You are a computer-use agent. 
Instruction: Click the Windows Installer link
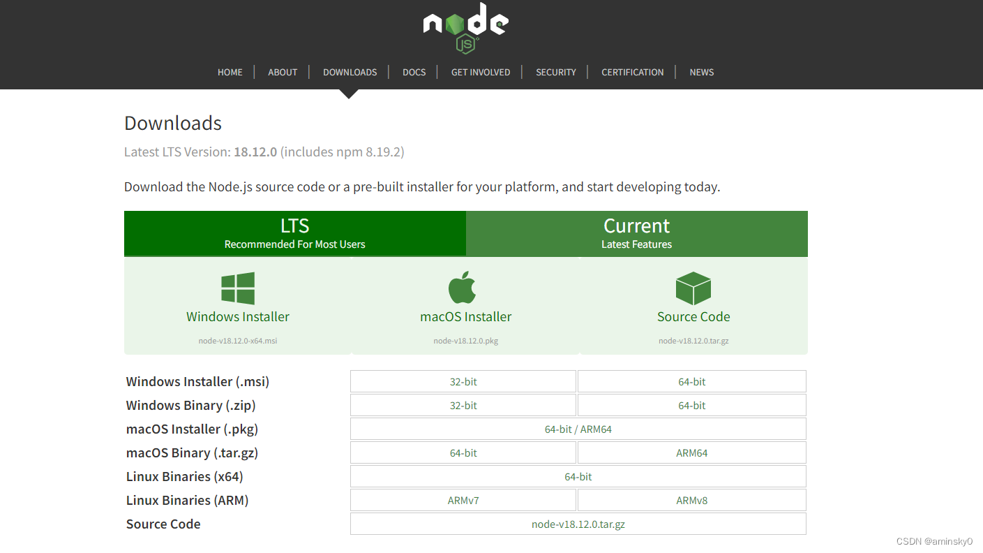click(x=238, y=316)
